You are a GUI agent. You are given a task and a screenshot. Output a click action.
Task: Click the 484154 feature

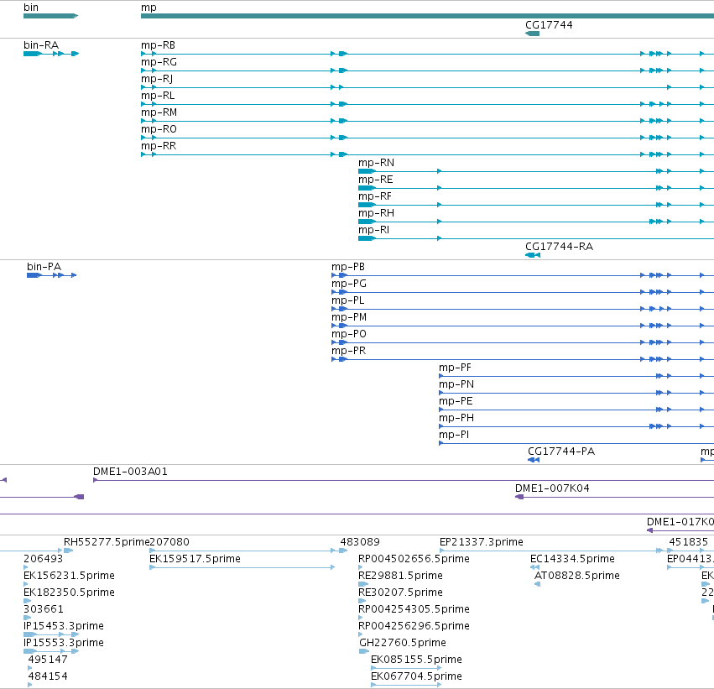tap(30, 685)
